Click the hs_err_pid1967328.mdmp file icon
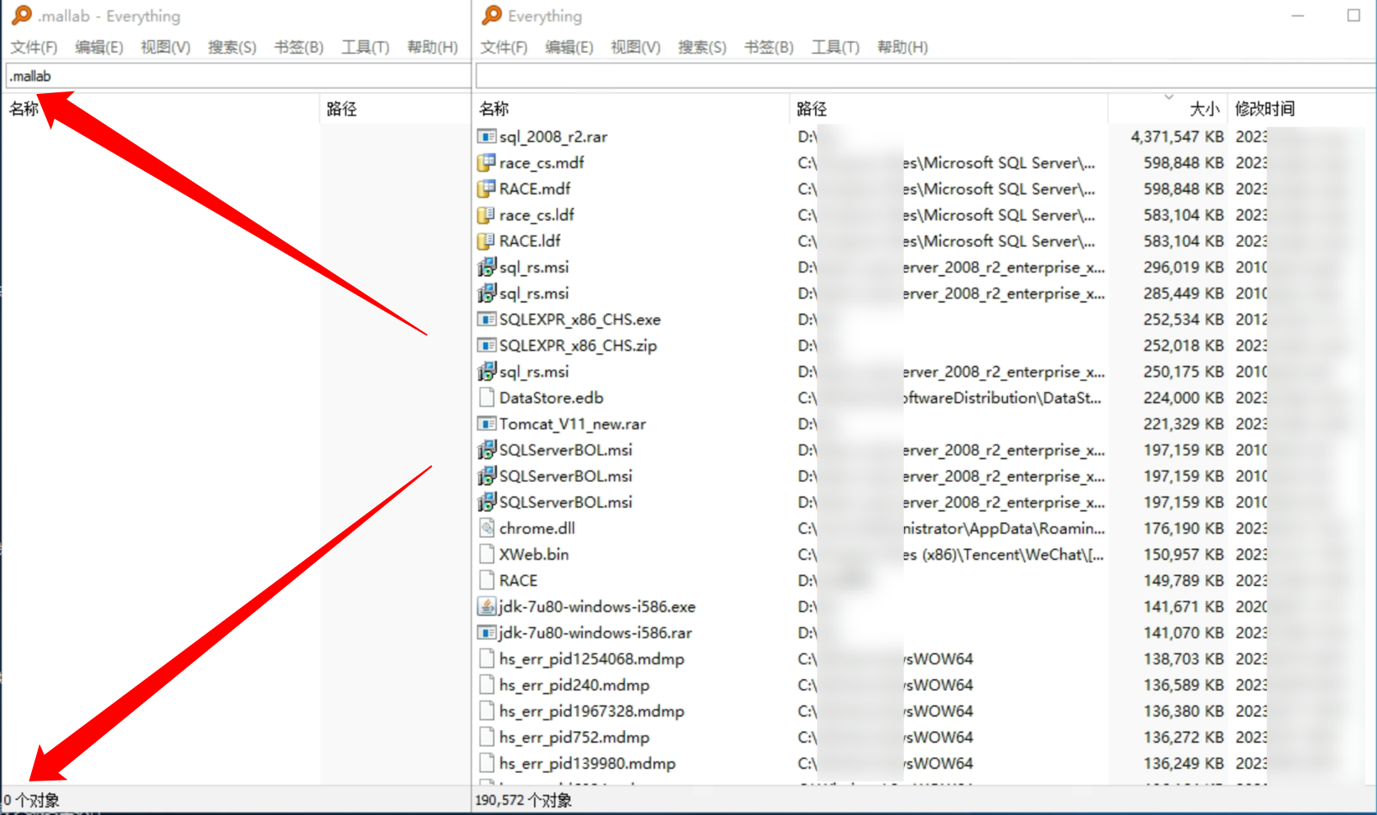This screenshot has height=815, width=1377. 486,710
